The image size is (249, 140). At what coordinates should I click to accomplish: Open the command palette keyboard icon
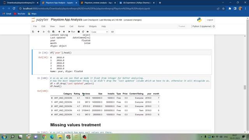[x=112, y=32]
